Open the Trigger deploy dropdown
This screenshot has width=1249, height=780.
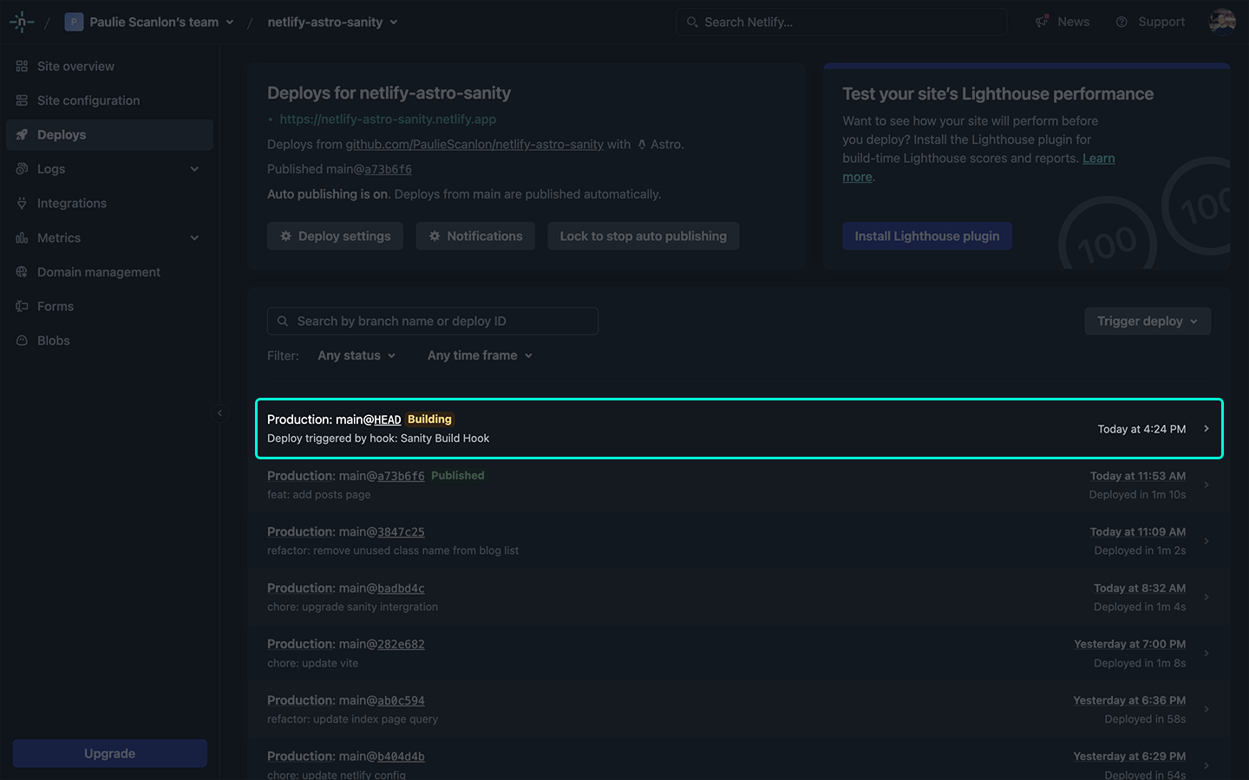click(1148, 321)
